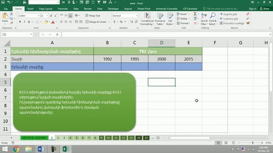Switch to Page Break Preview in status bar
Screen dimensions: 273x153
point(233,143)
